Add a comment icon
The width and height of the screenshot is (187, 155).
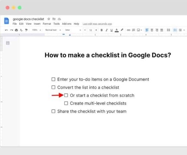click(134, 30)
